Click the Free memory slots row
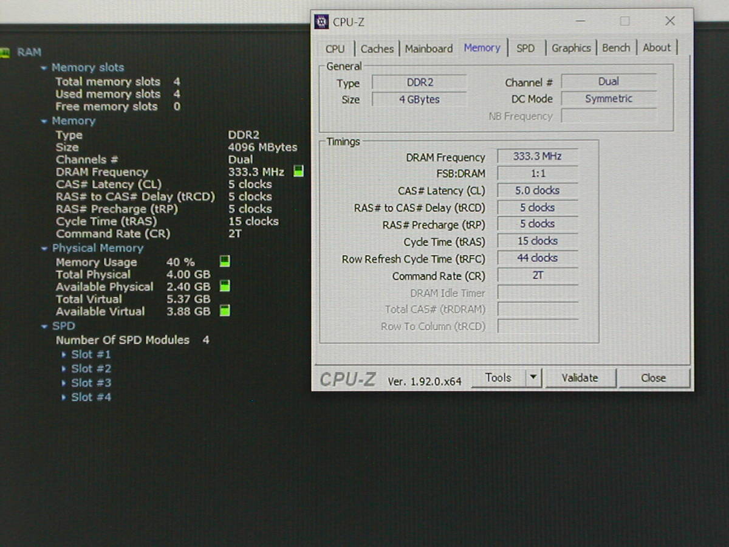Viewport: 729px width, 547px height. 118,106
